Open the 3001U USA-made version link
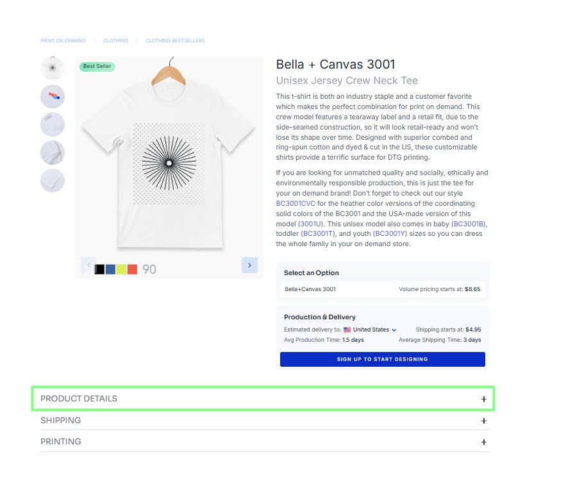The width and height of the screenshot is (575, 486). point(311,224)
